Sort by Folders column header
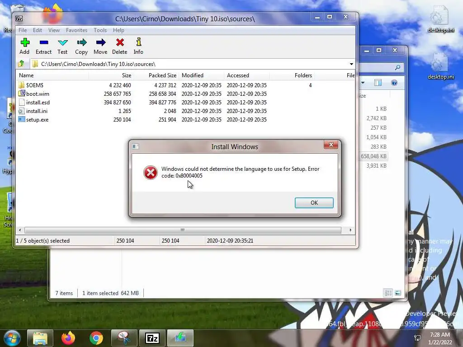Screen dimensions: 463x347 [292, 75]
